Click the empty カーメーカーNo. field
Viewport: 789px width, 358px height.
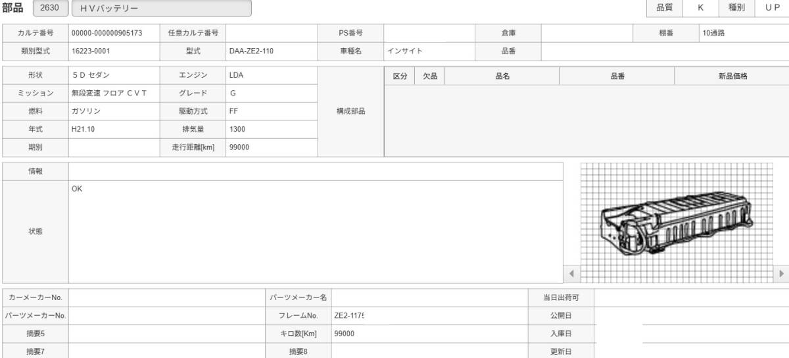pos(167,297)
